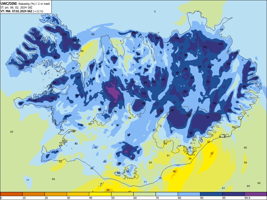Click the "40" legend tick label

coord(91,198)
